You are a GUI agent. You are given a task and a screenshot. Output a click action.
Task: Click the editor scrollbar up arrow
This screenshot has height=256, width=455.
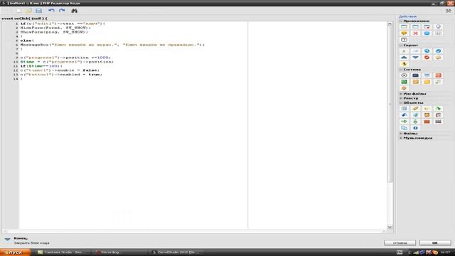[x=390, y=24]
